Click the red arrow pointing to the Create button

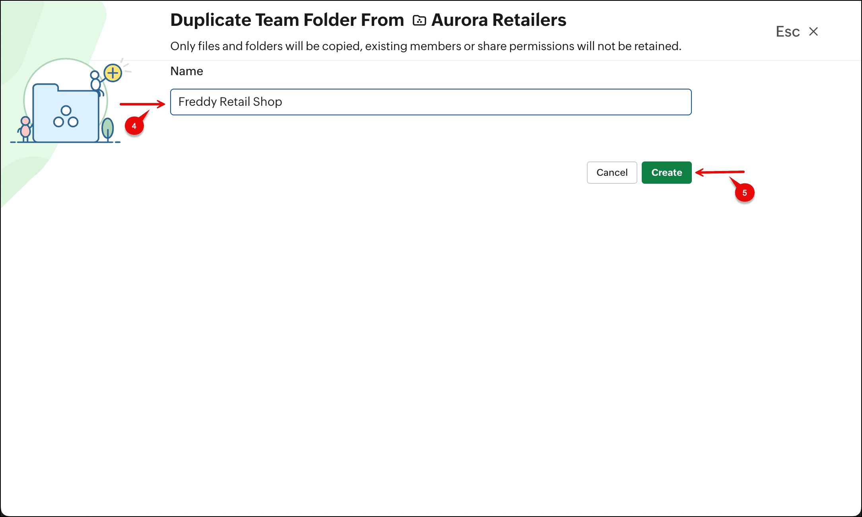point(720,172)
